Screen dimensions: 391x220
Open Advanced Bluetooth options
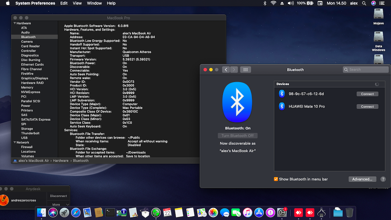(x=362, y=179)
